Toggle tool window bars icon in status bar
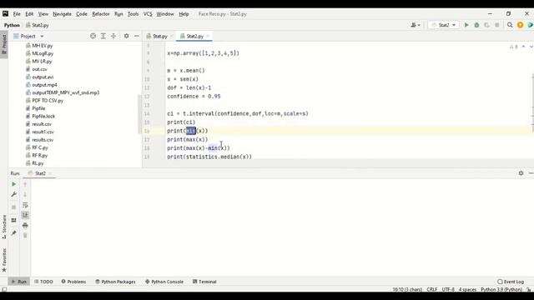 click(4, 289)
